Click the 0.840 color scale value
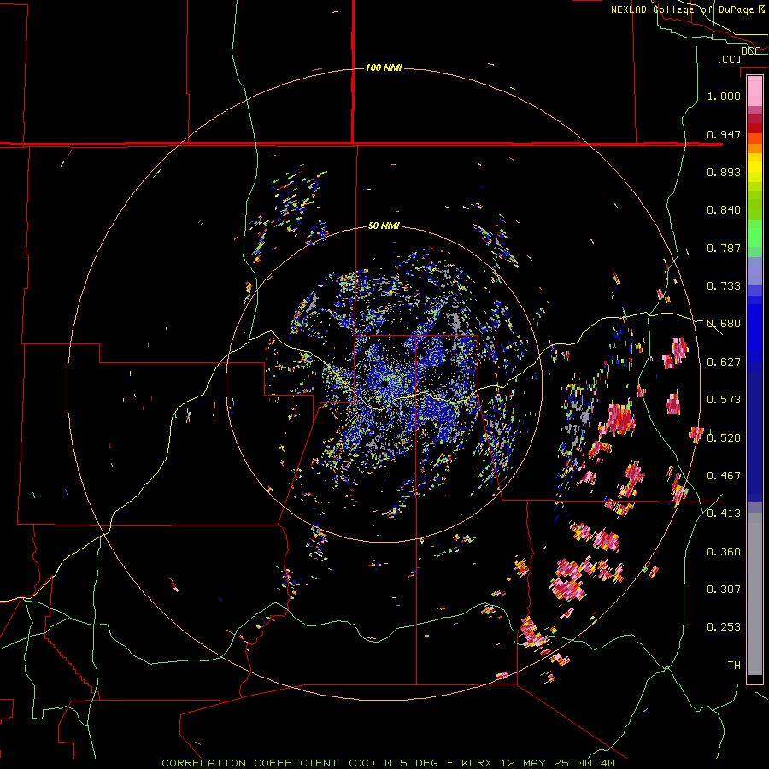Image resolution: width=769 pixels, height=769 pixels. (x=724, y=210)
